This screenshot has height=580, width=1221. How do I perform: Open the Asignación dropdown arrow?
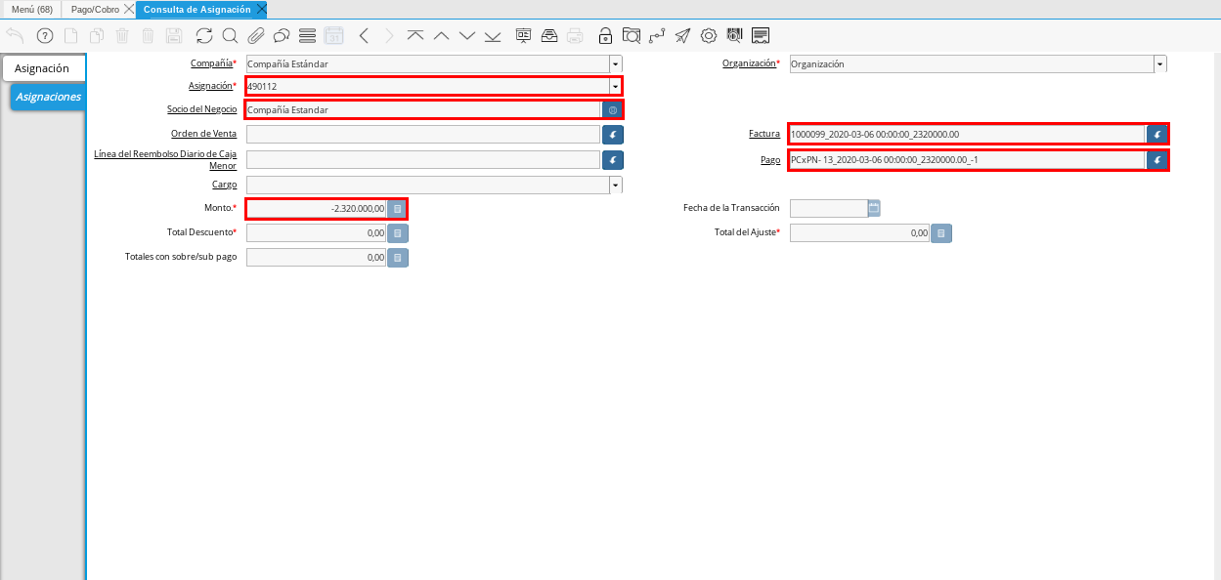point(616,87)
